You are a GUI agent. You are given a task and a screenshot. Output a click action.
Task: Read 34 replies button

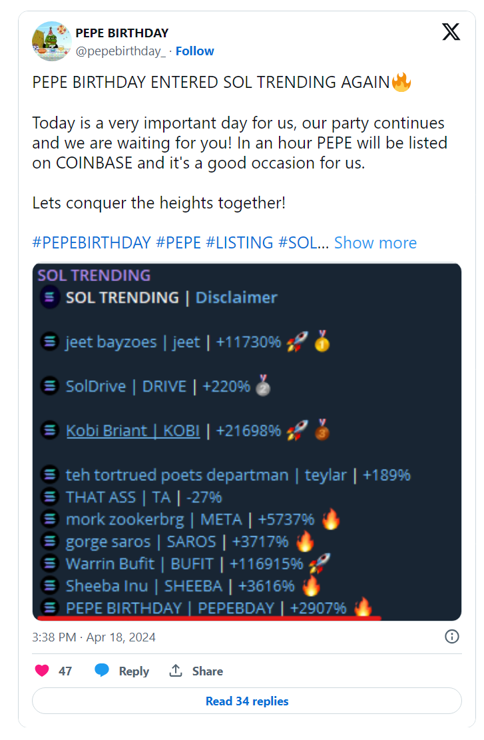coord(247,701)
